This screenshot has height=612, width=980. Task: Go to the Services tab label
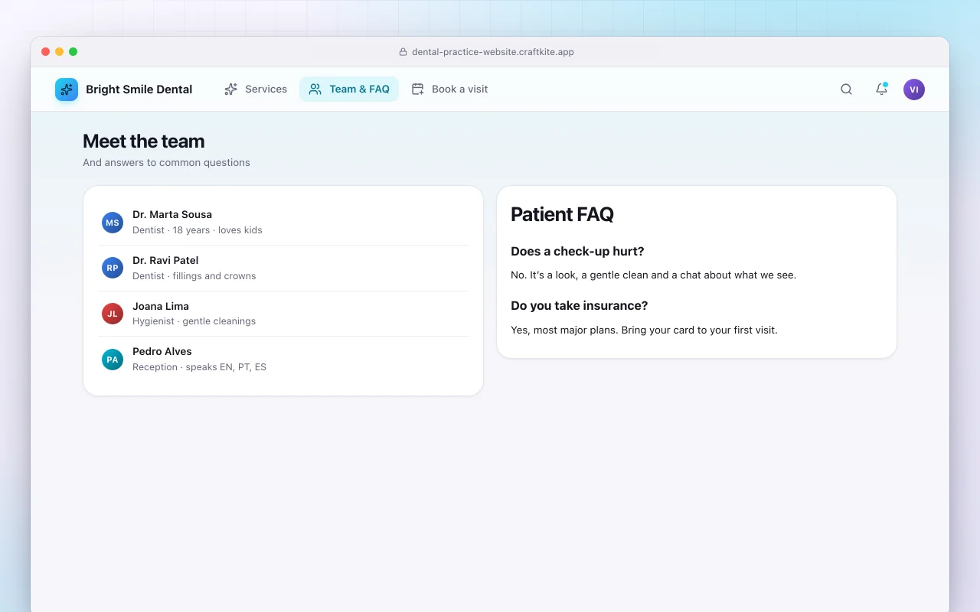pos(266,90)
